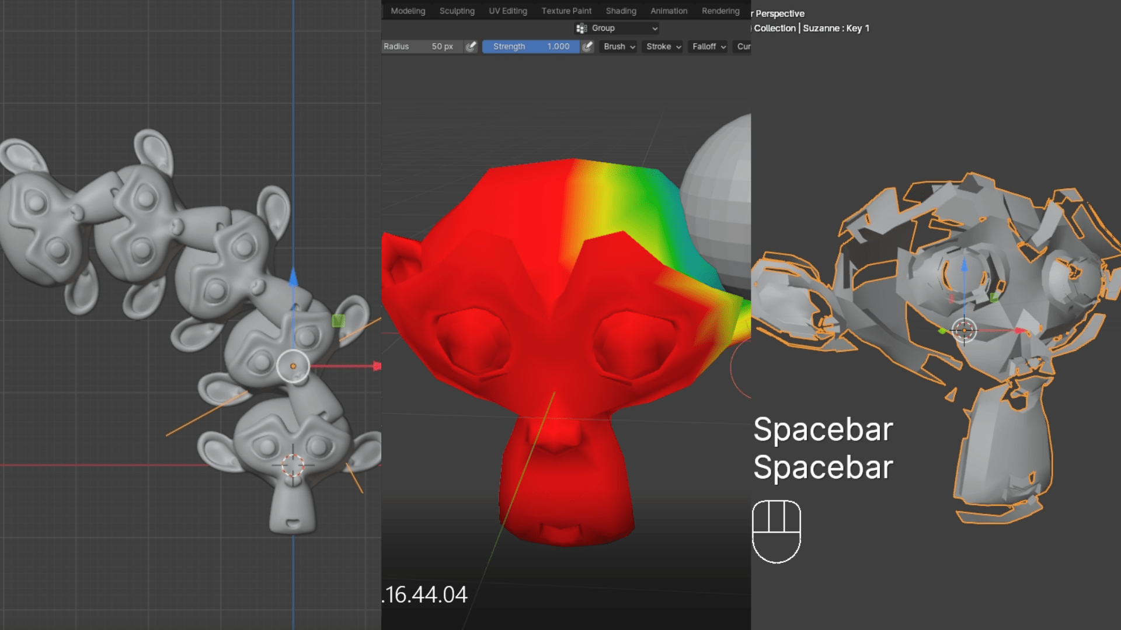Toggle pressure sensitivity for Radius
Image resolution: width=1121 pixels, height=630 pixels.
(471, 47)
